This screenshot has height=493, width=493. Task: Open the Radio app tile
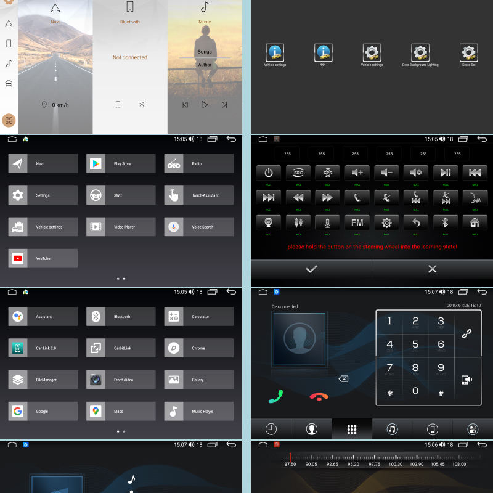[198, 163]
